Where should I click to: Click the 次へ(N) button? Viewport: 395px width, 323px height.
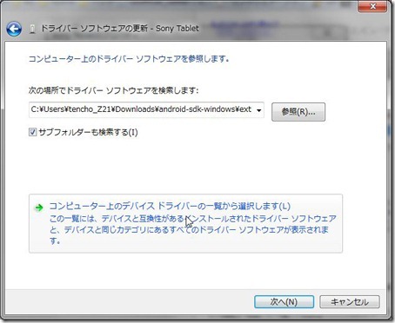(284, 302)
